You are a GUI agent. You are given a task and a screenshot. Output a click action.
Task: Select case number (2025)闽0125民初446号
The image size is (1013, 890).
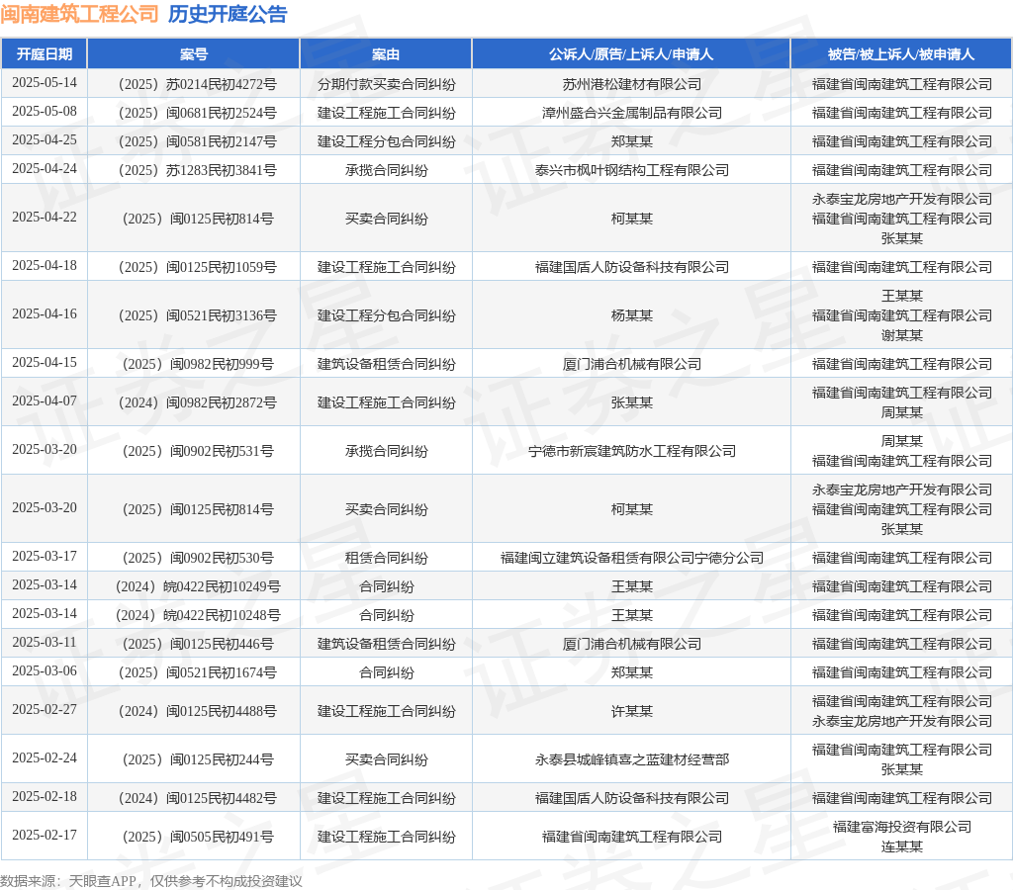click(x=197, y=644)
